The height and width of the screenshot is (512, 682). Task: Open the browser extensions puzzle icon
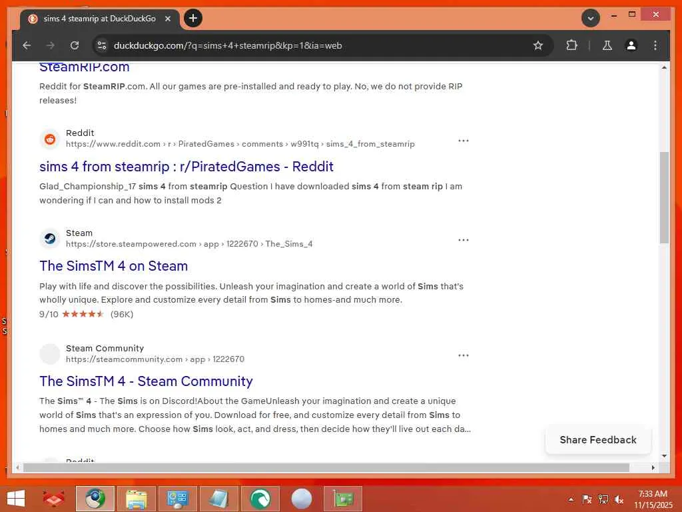[571, 45]
